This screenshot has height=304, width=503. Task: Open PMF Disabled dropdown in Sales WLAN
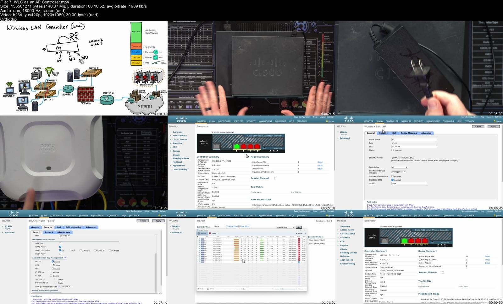[x=64, y=236]
